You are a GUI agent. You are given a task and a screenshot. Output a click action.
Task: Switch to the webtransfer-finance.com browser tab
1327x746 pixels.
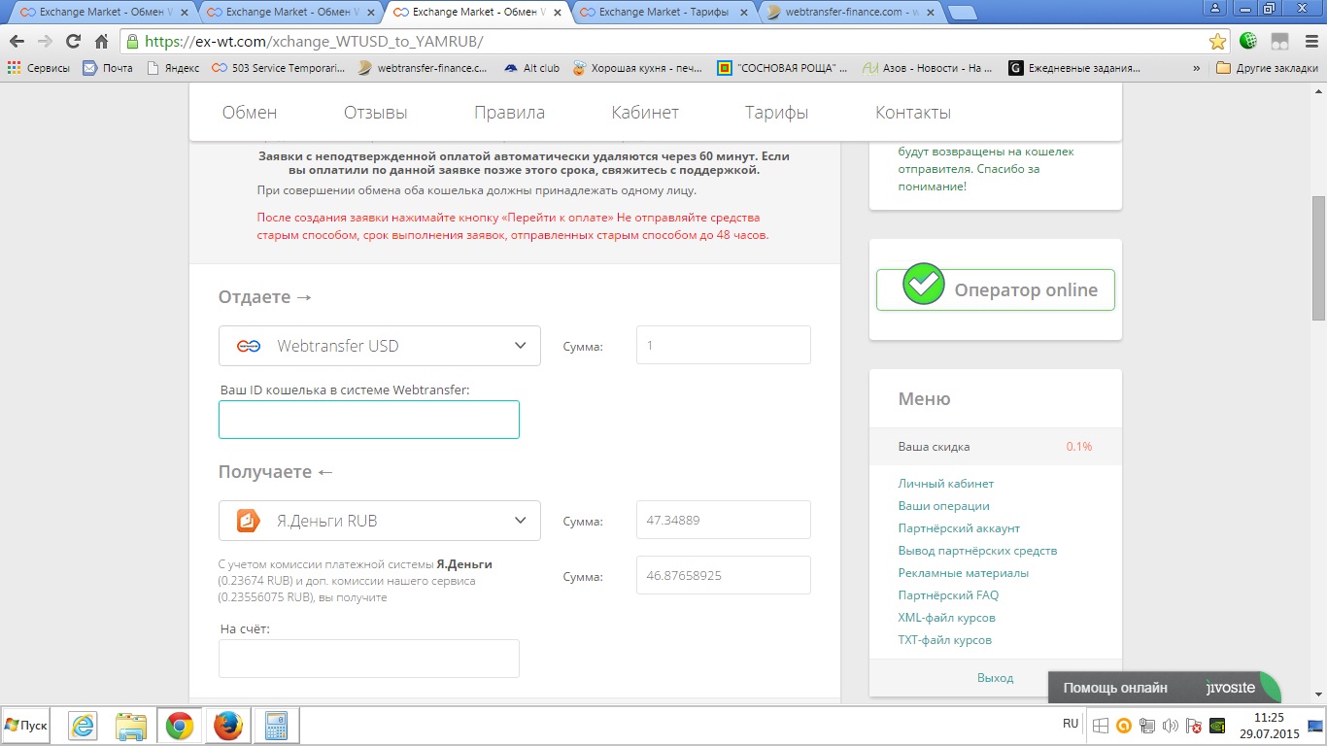tap(847, 12)
